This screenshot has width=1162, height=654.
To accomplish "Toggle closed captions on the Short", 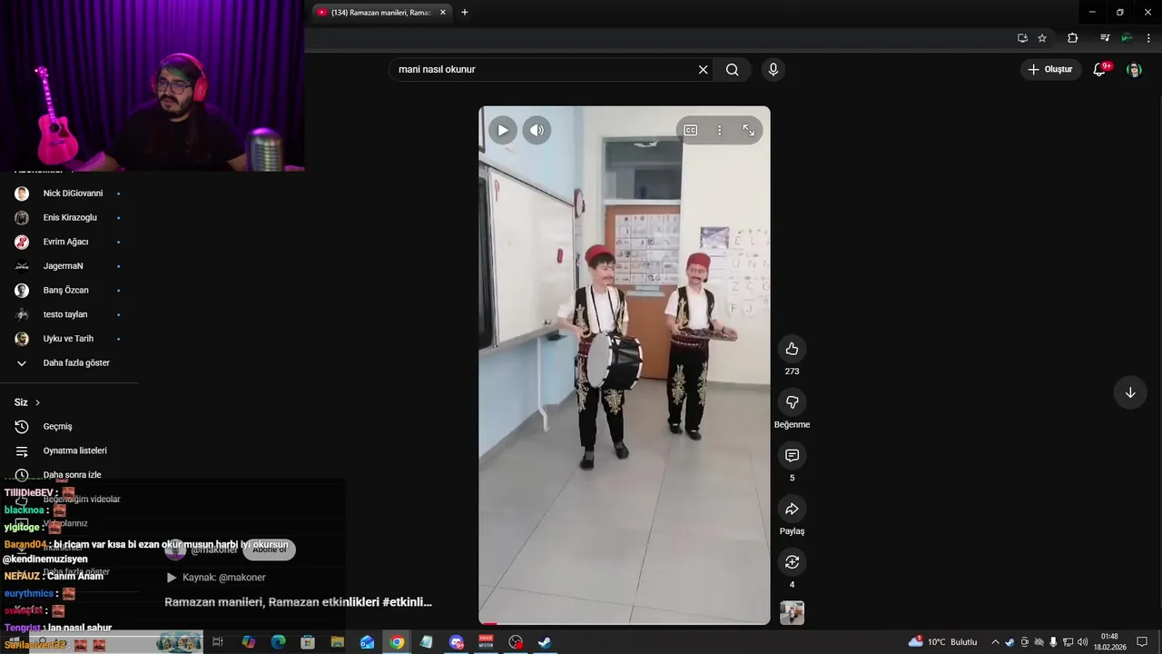I will coord(691,130).
